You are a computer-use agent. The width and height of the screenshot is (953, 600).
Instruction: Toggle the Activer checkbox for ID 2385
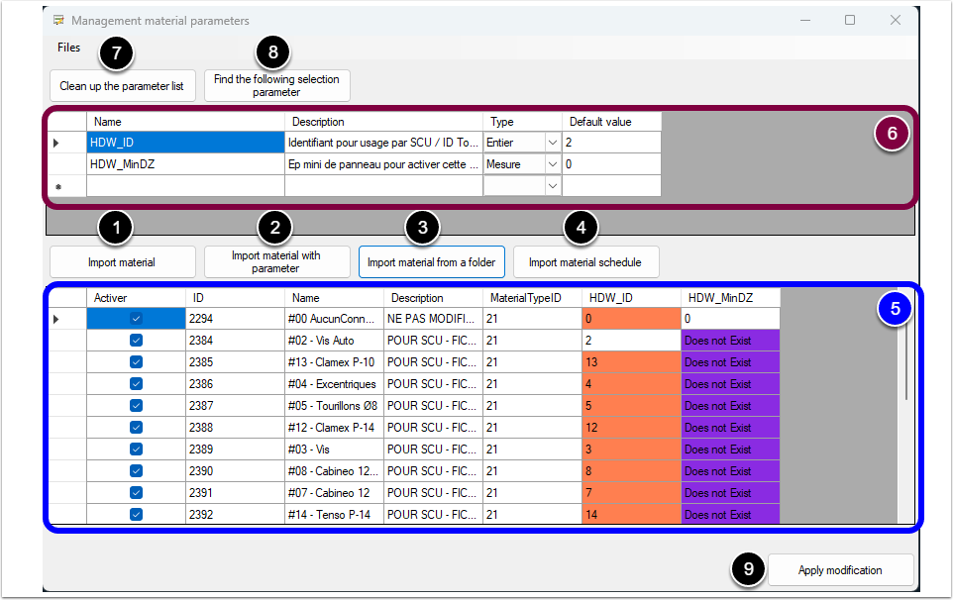[x=137, y=362]
